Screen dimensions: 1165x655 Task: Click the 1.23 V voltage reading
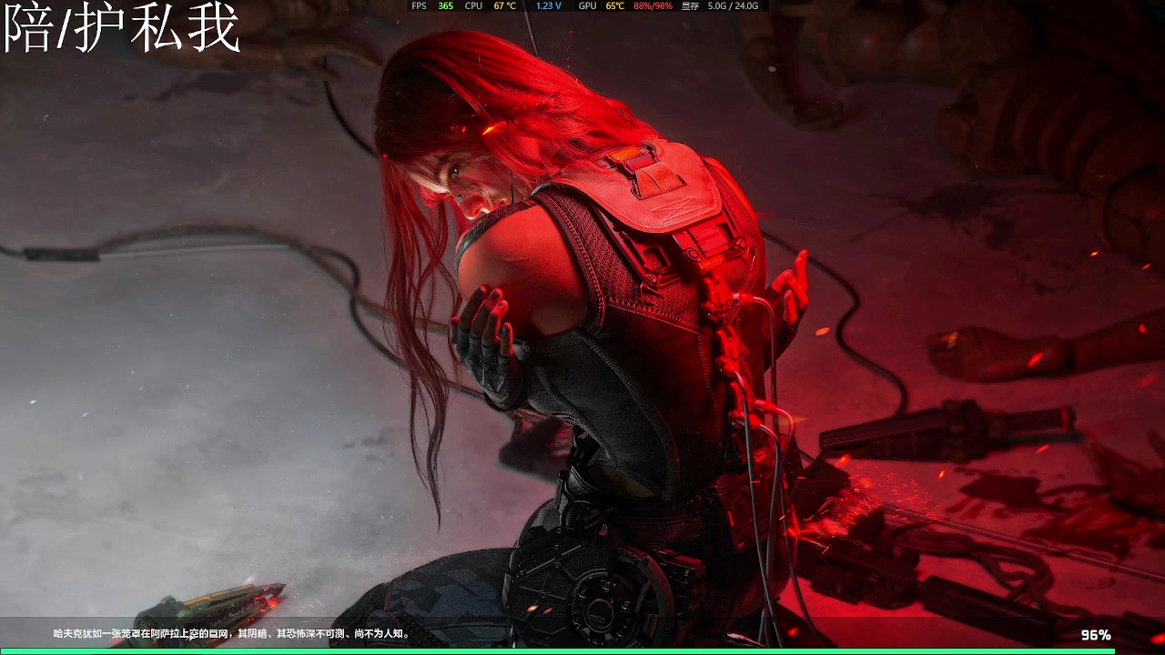549,5
